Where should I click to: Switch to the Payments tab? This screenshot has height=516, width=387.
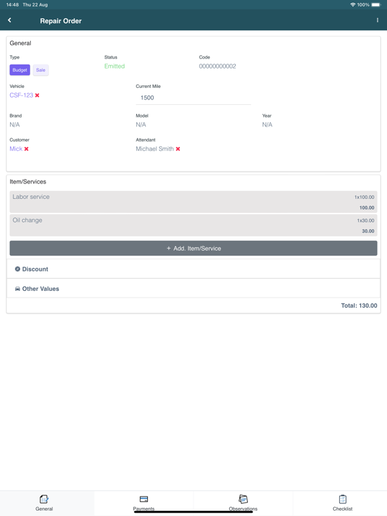(x=144, y=503)
